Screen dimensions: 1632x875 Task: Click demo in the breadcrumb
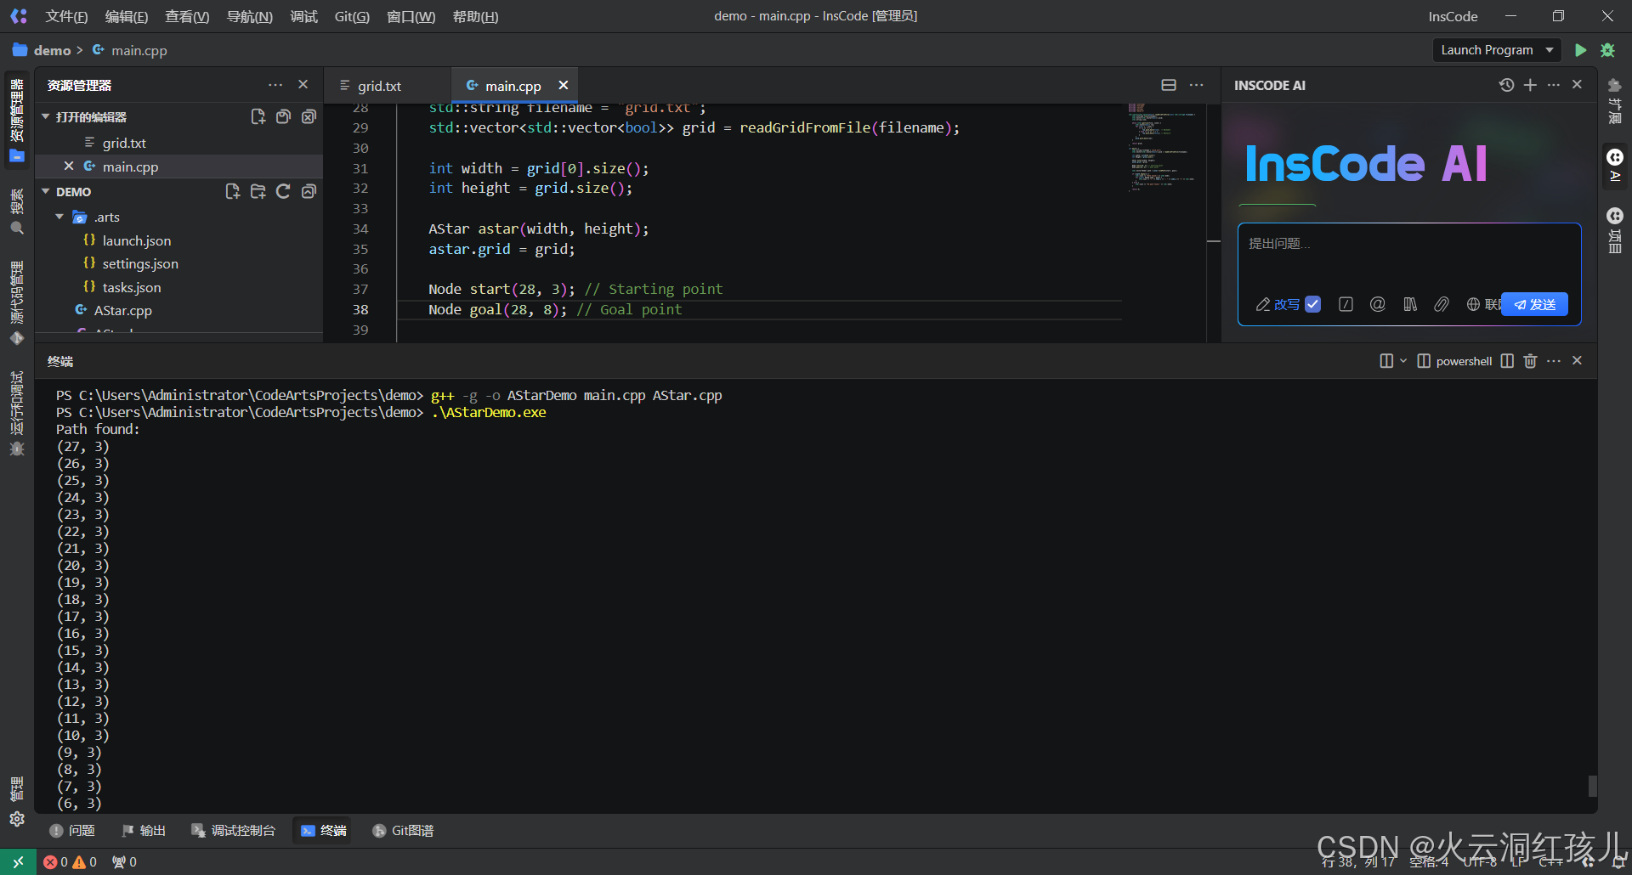[x=52, y=50]
